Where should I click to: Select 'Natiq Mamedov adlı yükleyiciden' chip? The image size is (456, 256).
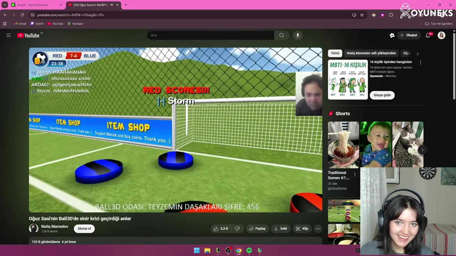pyautogui.click(x=371, y=53)
